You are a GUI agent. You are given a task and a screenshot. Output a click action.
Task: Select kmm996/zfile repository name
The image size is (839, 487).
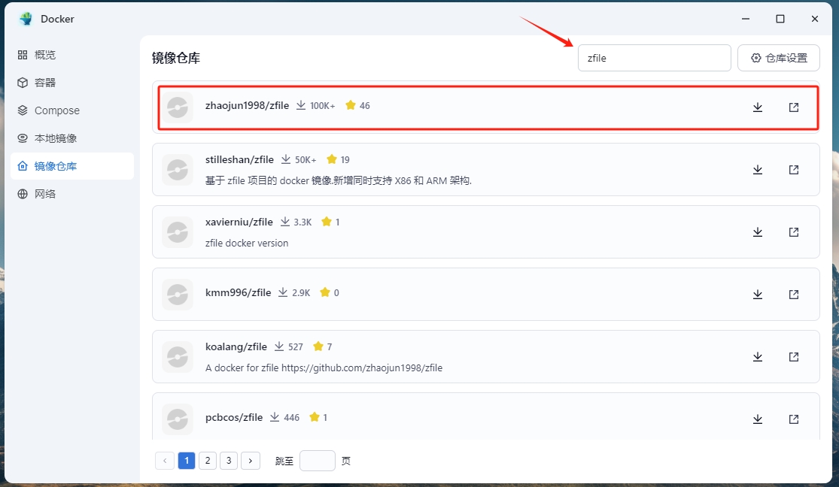coord(238,292)
